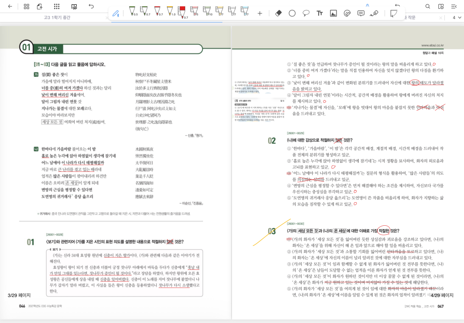Toggle the stylus Bluetooth pen mode
The width and height of the screenshot is (464, 323).
tap(115, 13)
